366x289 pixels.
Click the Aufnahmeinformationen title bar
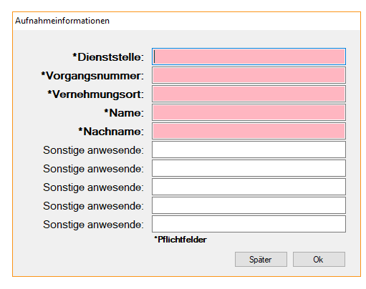point(186,21)
